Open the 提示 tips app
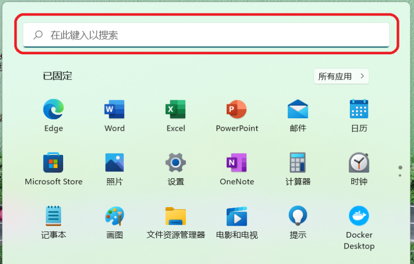 click(298, 222)
